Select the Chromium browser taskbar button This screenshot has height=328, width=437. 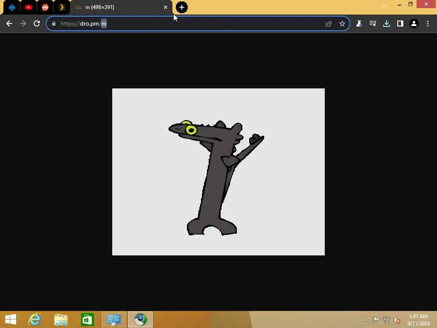click(140, 319)
